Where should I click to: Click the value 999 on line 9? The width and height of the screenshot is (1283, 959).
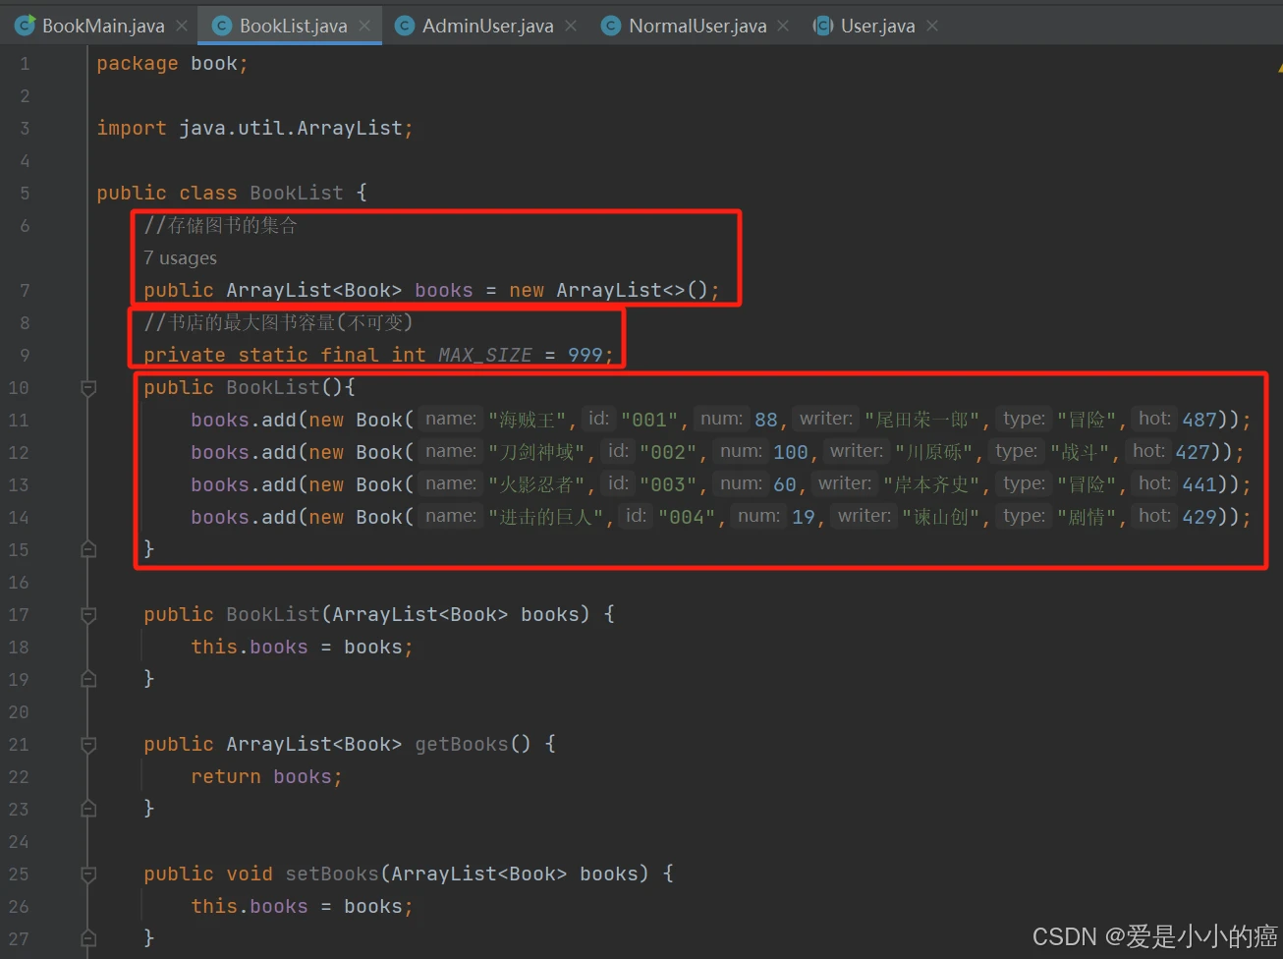pyautogui.click(x=586, y=356)
